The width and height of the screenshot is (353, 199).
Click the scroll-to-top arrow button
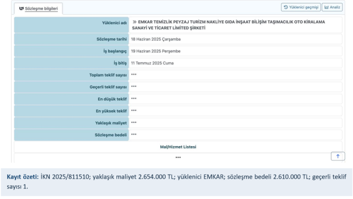[x=338, y=156]
